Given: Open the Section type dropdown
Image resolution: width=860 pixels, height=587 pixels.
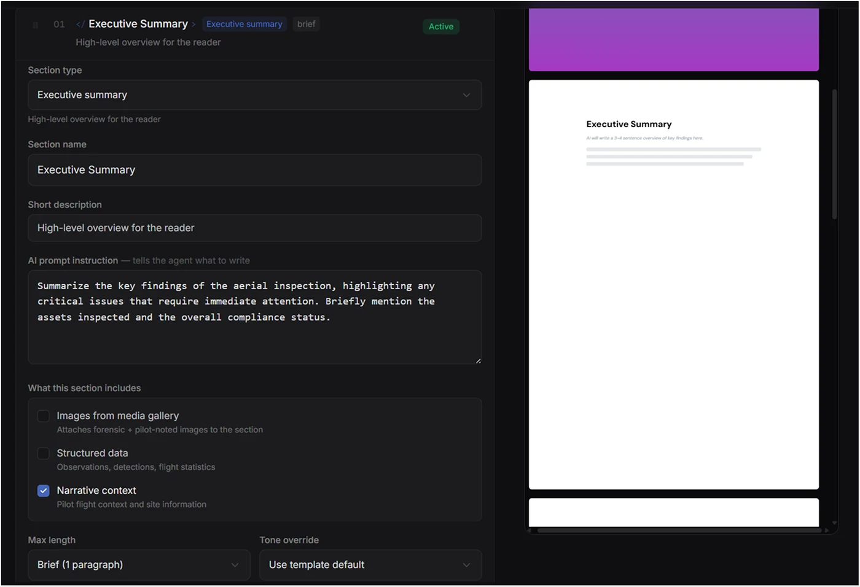Looking at the screenshot, I should click(254, 95).
